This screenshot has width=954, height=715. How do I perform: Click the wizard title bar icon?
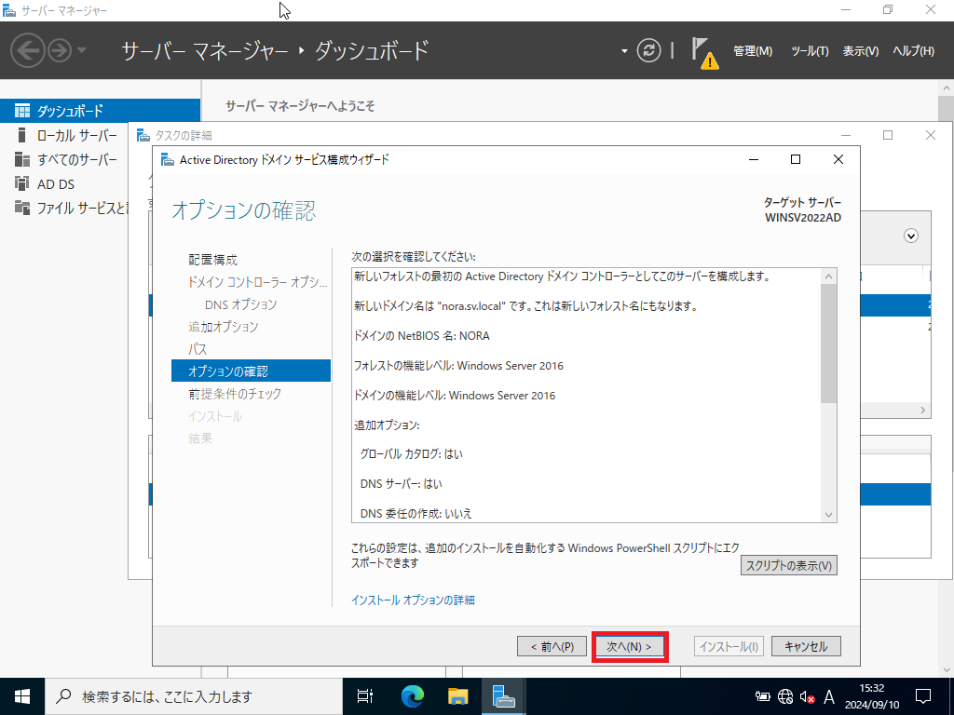168,160
